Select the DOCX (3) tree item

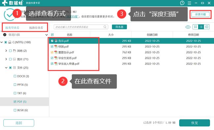pos(23,76)
